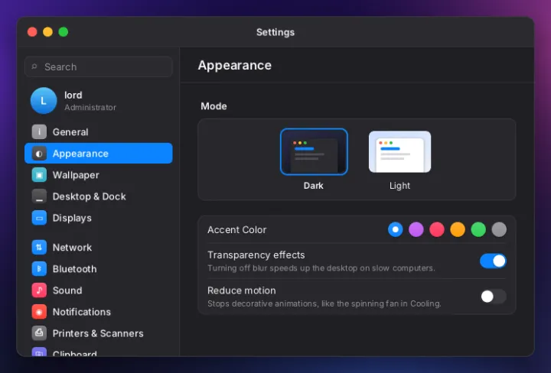551x373 pixels.
Task: Click the Administrator account subtitle
Action: tap(90, 107)
